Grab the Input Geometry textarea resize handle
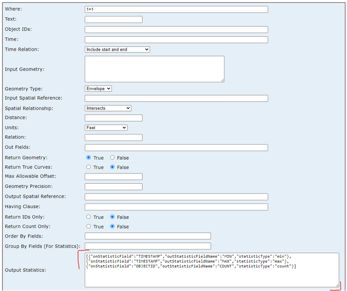Screen dimensions: 347x291 [x=222, y=80]
